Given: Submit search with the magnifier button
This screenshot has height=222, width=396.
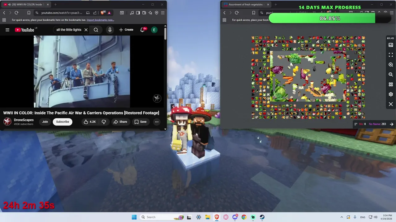Looking at the screenshot, I should pyautogui.click(x=96, y=30).
